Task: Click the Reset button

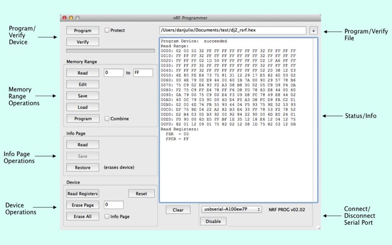Action: click(141, 193)
